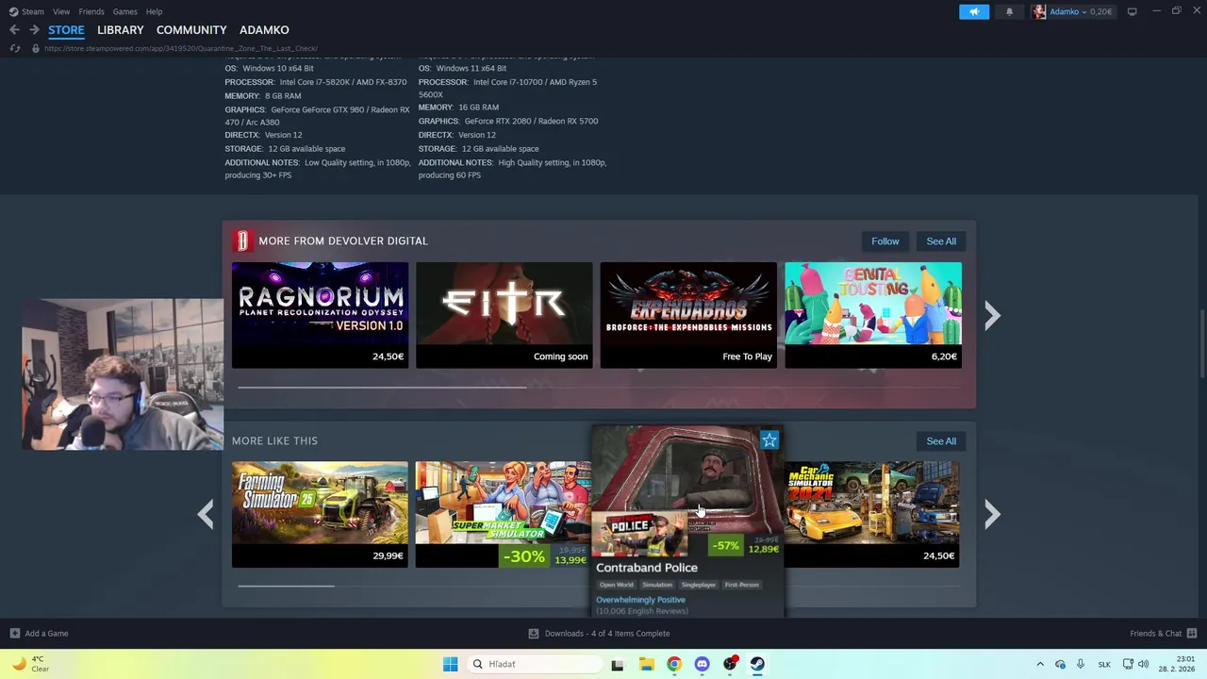Switch to the COMMUNITY tab

click(191, 30)
